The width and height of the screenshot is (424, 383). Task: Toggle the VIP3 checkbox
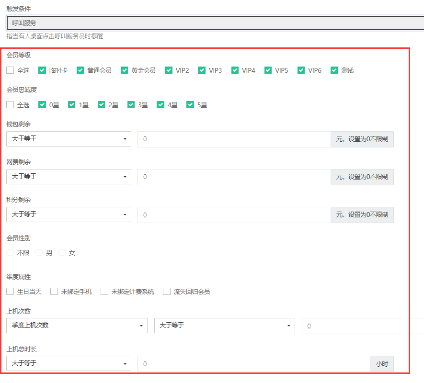coord(202,70)
